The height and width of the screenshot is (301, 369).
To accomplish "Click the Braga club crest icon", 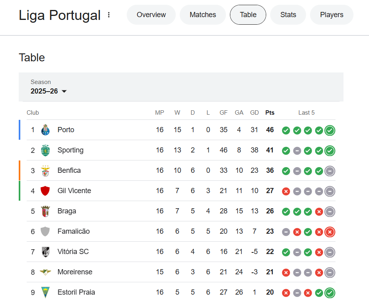I will click(45, 211).
